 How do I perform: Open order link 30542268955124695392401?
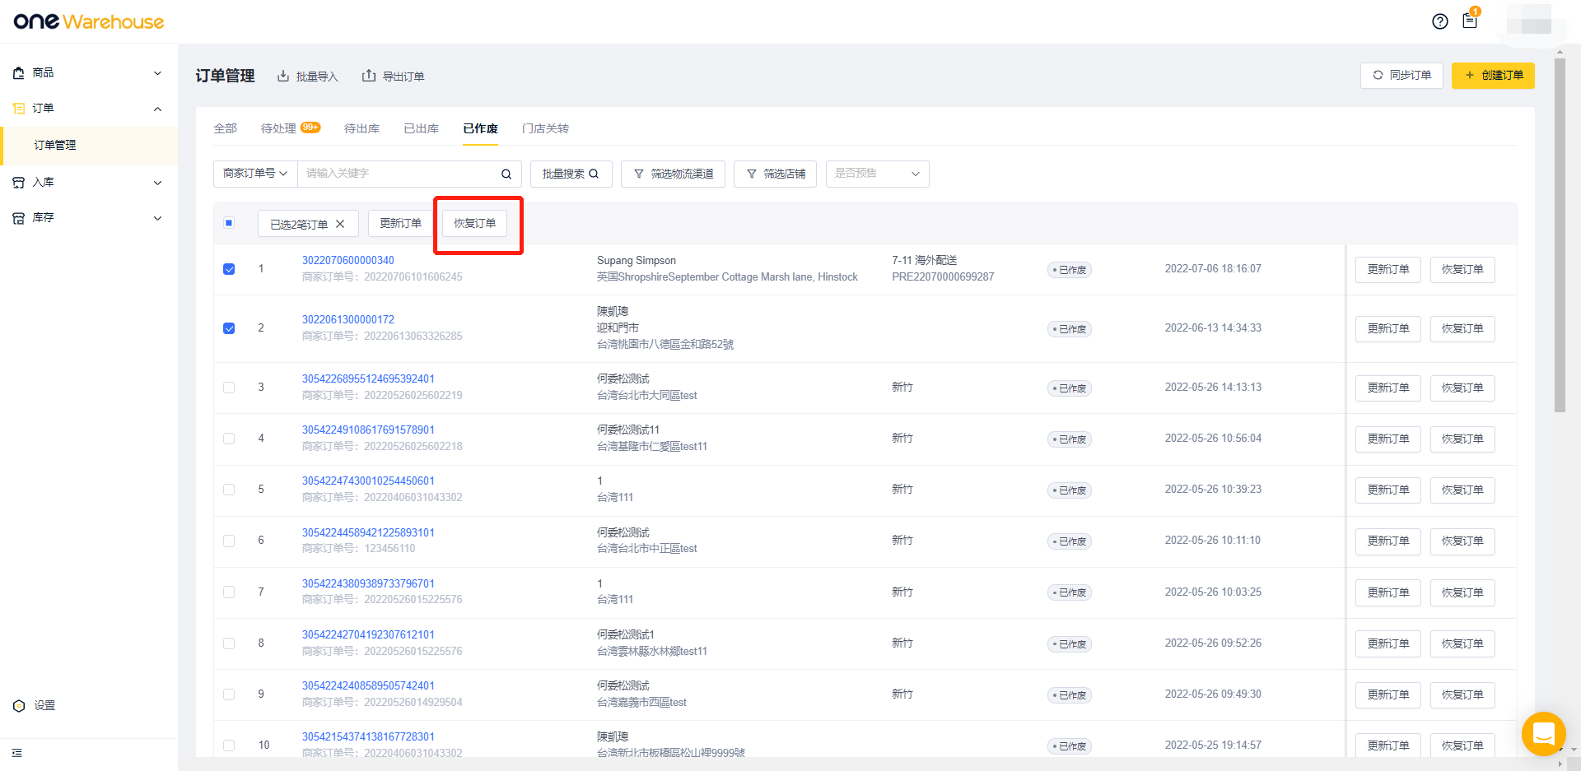tap(368, 379)
